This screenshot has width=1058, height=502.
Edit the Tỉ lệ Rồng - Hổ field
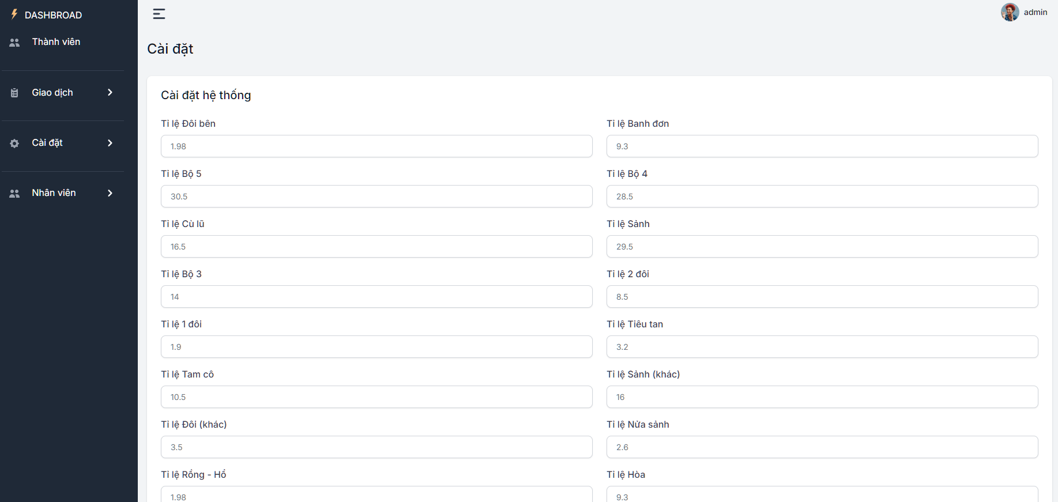tap(376, 495)
